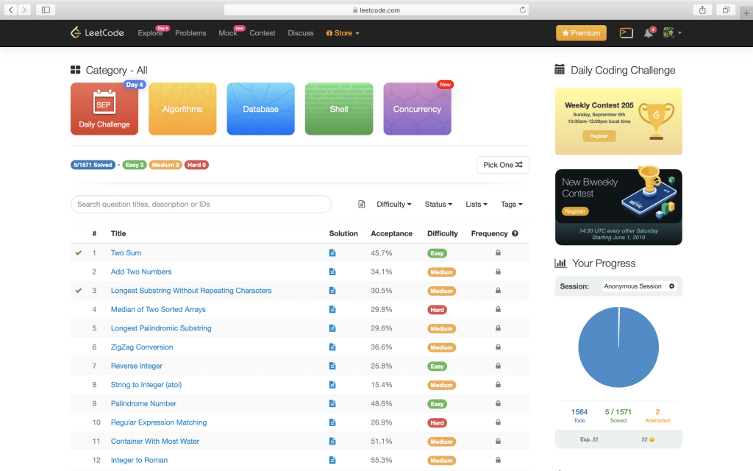753x471 pixels.
Task: Sort by the Difficulty column header
Action: 442,233
